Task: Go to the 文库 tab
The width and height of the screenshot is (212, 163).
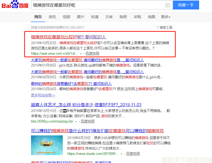Action: tap(109, 17)
